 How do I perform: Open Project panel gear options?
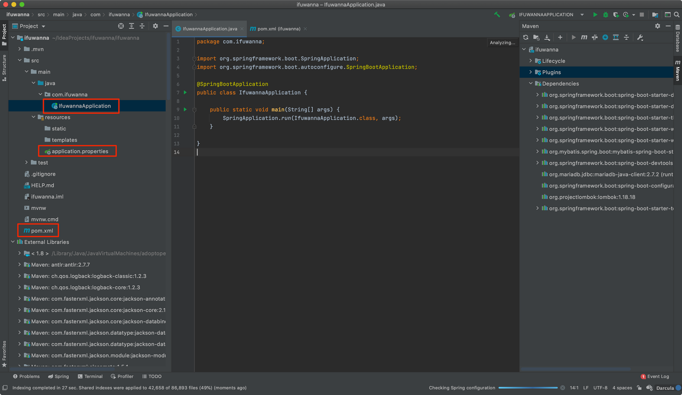156,26
